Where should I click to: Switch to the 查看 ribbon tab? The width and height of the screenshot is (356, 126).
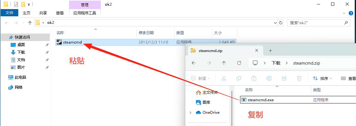[x=60, y=13]
